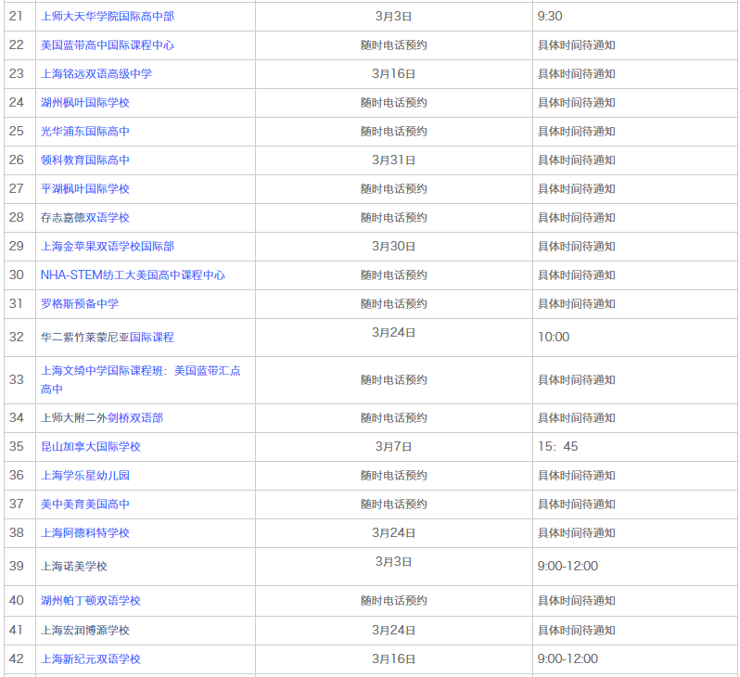
Task: Open the 平湖枫叶国际学校 link
Action: click(85, 189)
